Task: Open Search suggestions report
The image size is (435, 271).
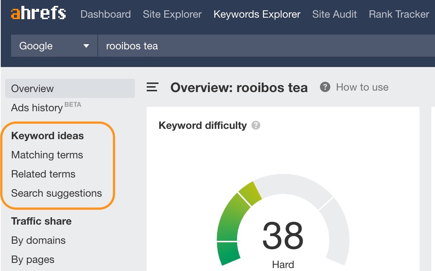Action: (56, 193)
